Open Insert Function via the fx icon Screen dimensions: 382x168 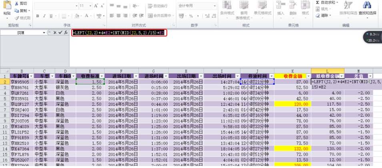tap(66, 32)
